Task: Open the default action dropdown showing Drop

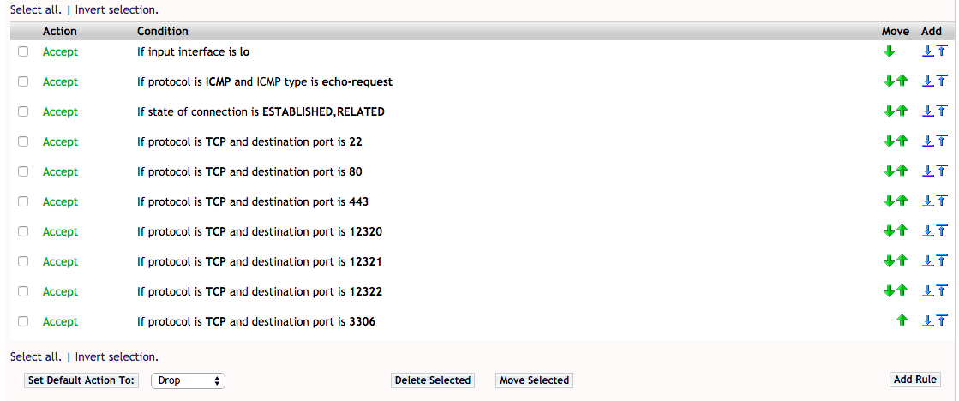Action: (188, 380)
